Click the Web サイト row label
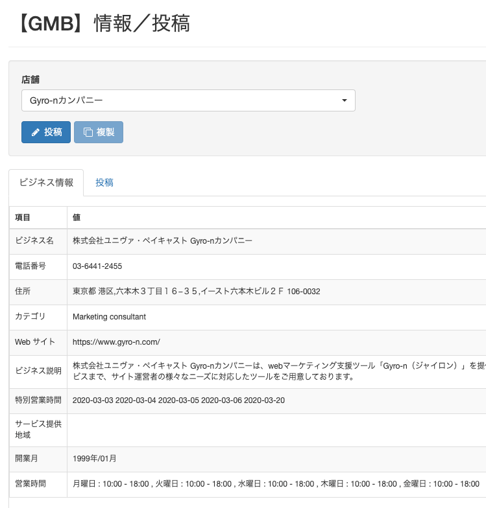The width and height of the screenshot is (486, 508). click(x=35, y=341)
